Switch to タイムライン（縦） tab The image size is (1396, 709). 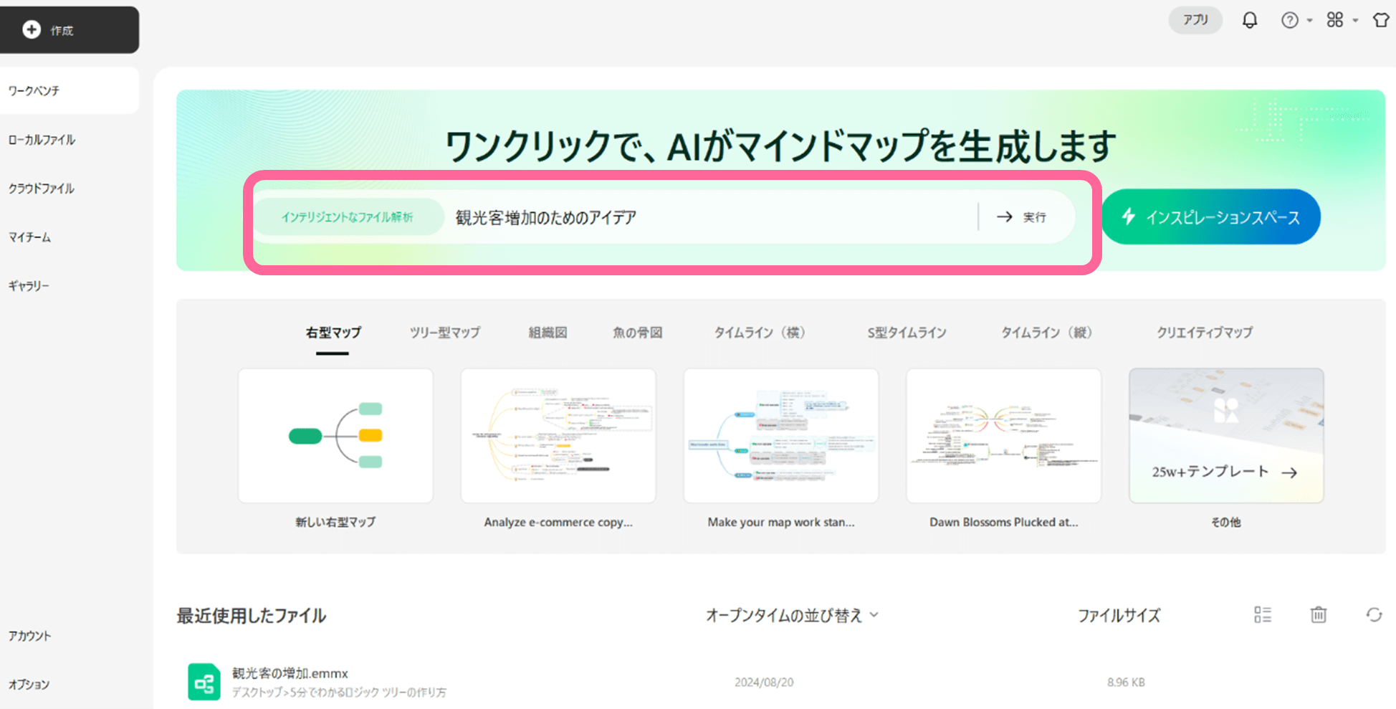pyautogui.click(x=1046, y=333)
